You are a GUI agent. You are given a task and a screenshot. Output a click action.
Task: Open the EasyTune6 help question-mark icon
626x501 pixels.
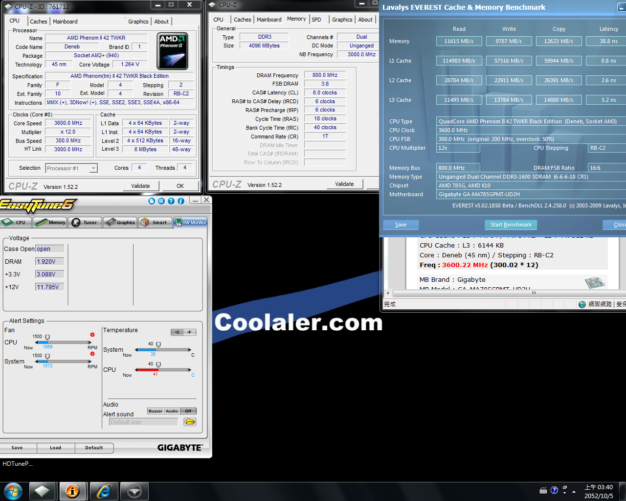click(171, 201)
